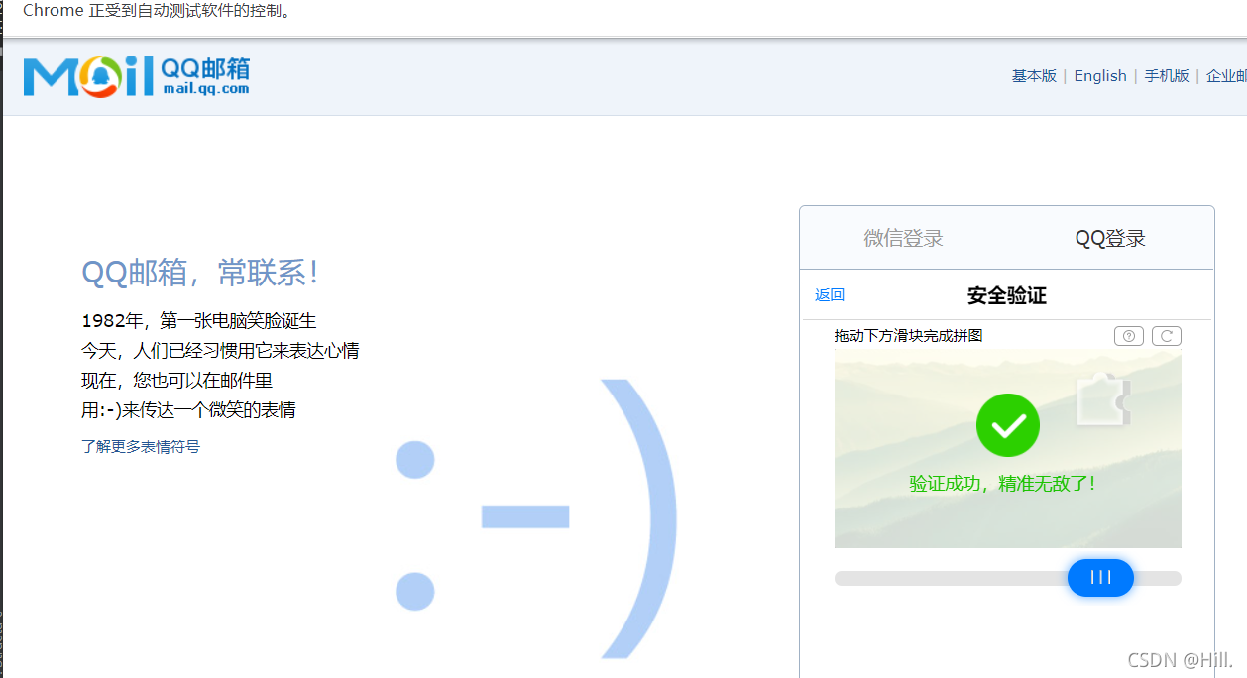Switch to English version link

tap(1100, 76)
